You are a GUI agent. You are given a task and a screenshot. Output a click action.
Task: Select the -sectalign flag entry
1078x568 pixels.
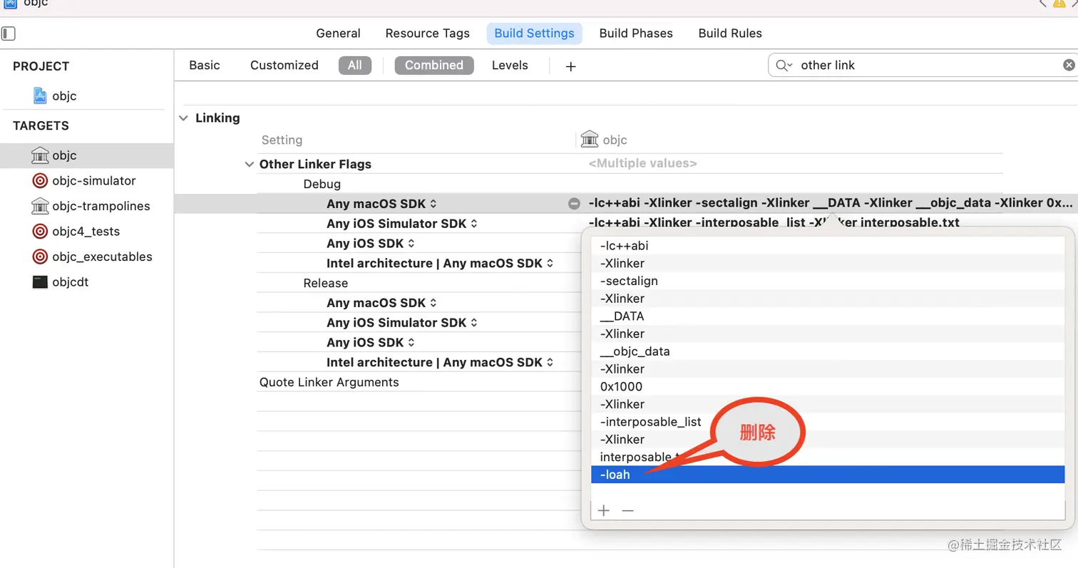(828, 281)
